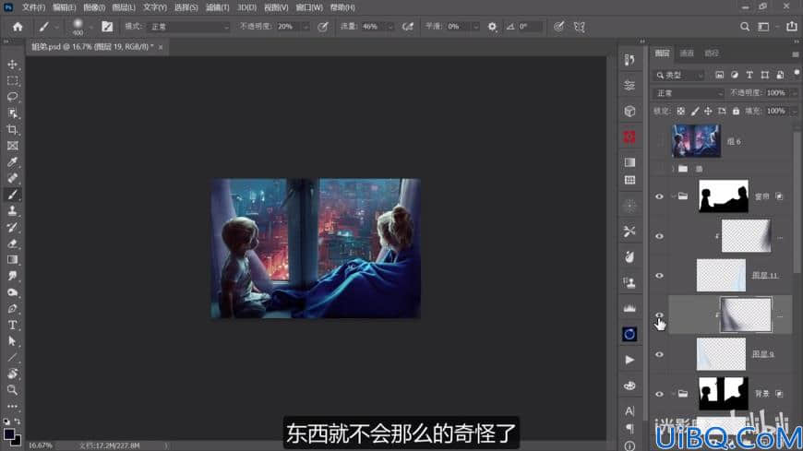Screen dimensions: 803x451
Task: Open the 文件(F) menu
Action: (34, 7)
